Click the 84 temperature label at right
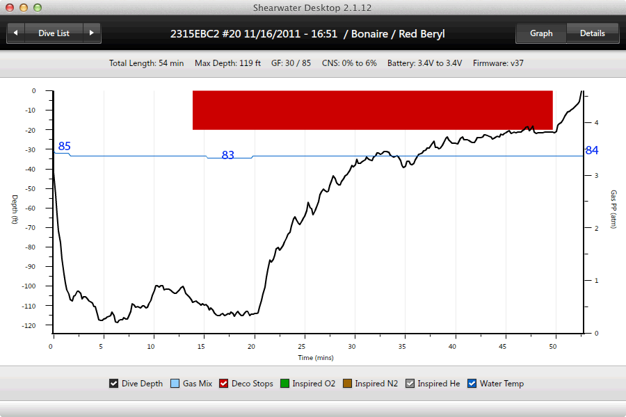626x417 pixels. pyautogui.click(x=591, y=150)
